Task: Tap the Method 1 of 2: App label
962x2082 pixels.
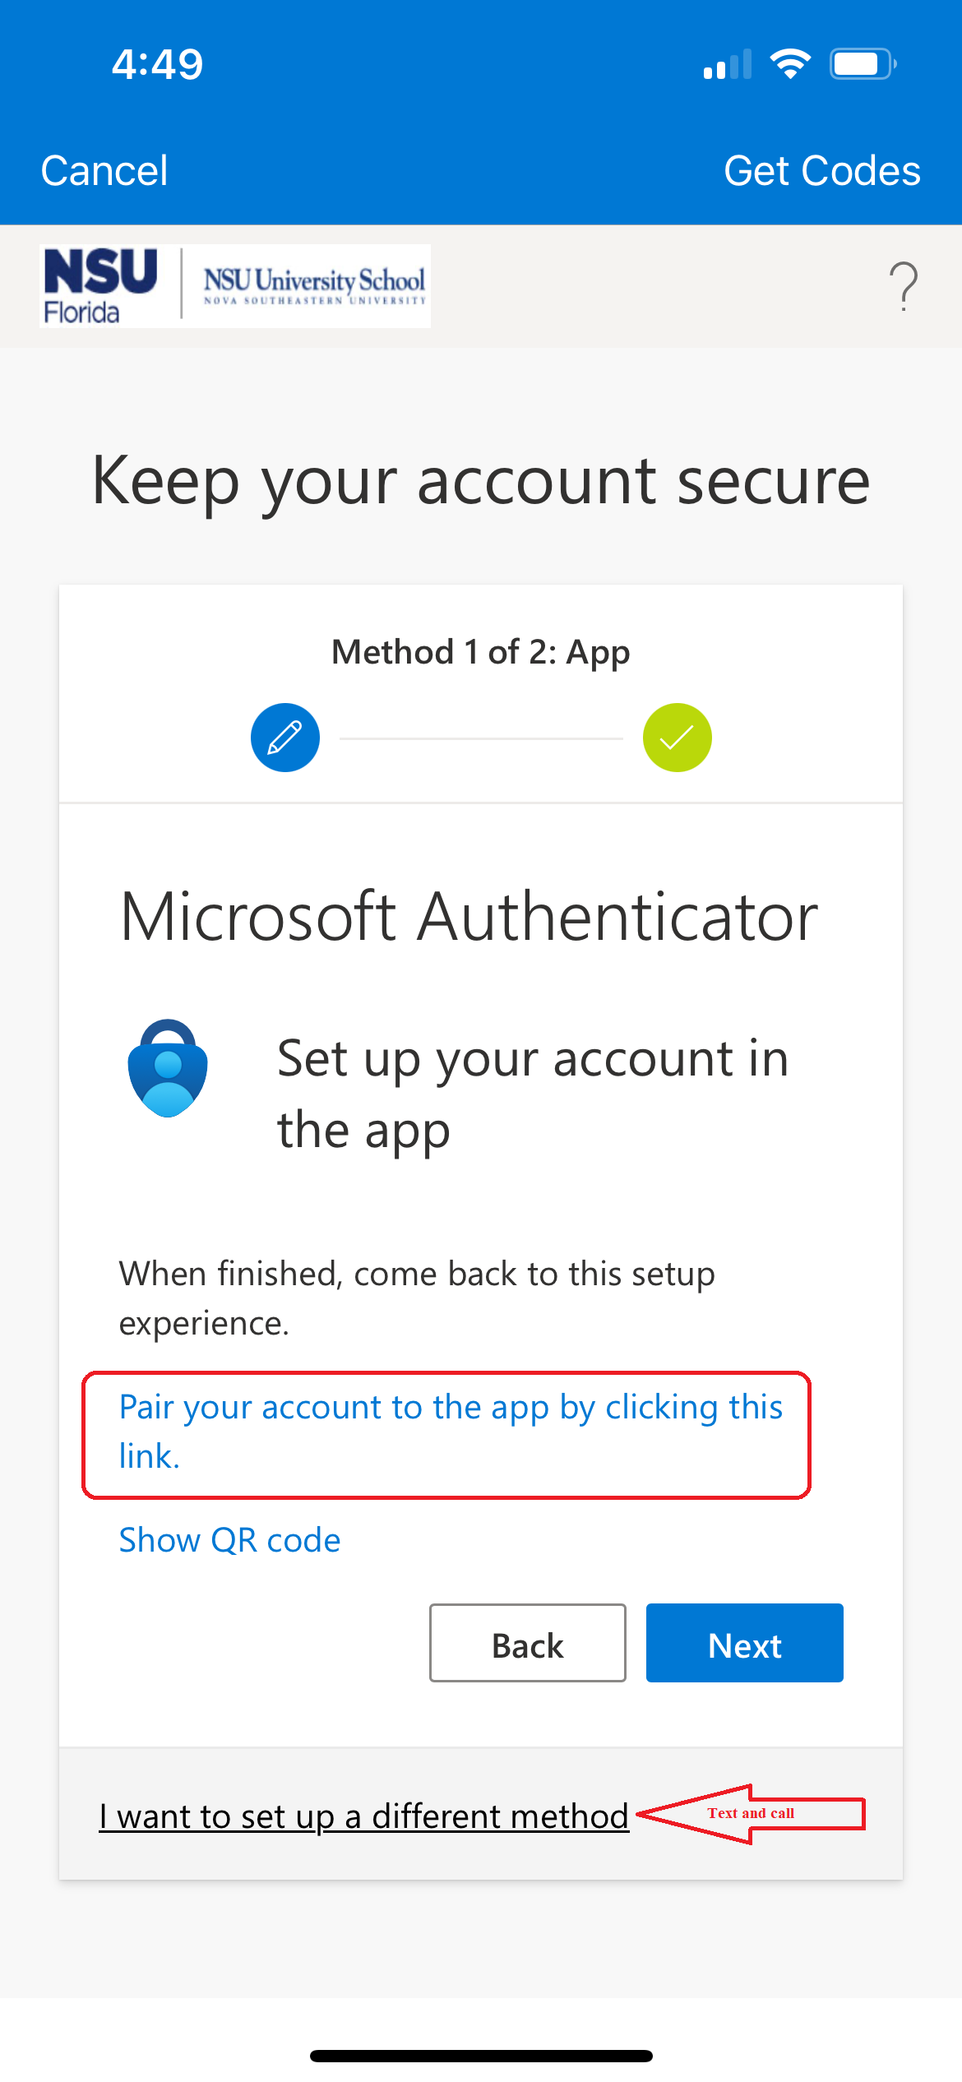Action: click(481, 652)
